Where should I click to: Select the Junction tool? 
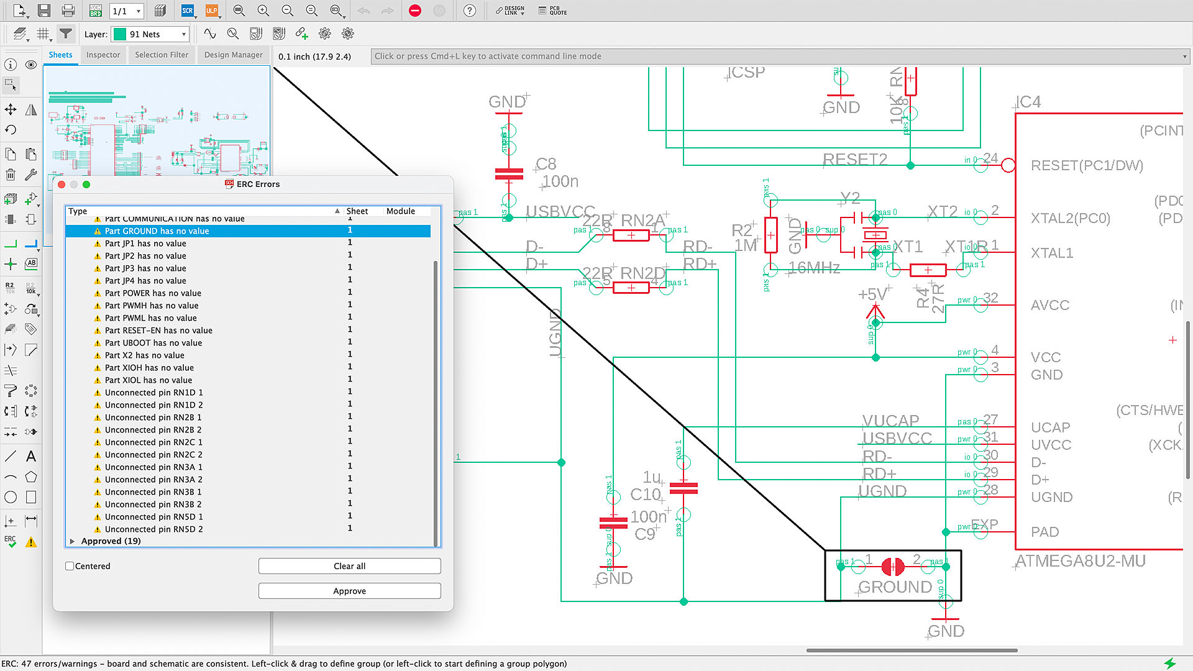coord(11,264)
